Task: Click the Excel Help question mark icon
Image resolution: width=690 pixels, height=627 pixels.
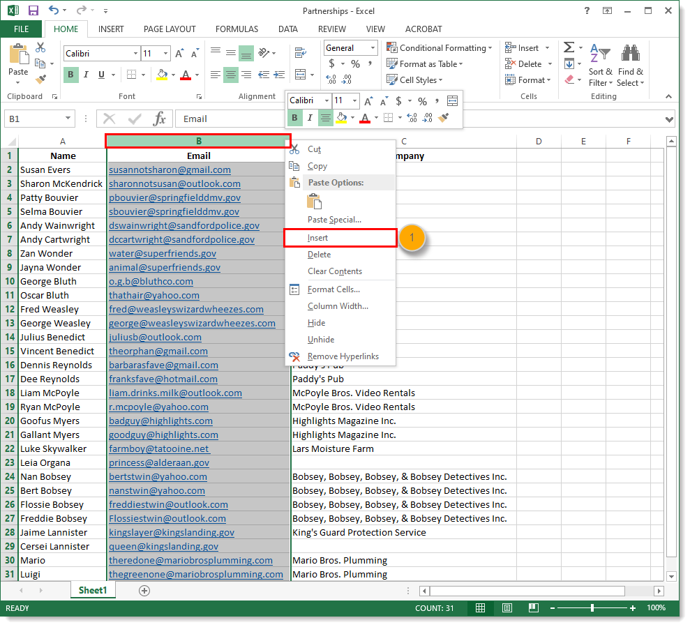Action: coord(587,10)
